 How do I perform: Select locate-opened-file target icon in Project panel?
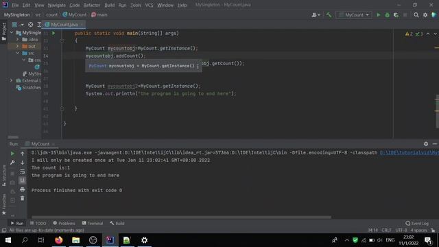(30, 25)
